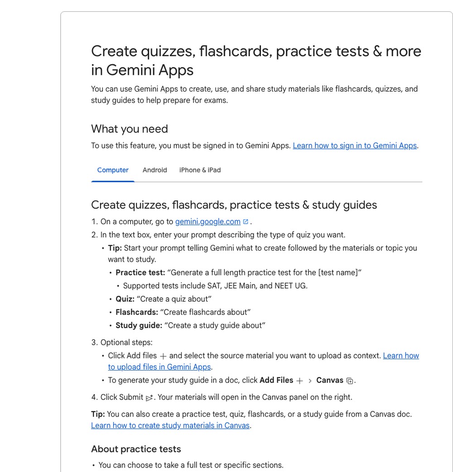Click the Canvas icon after bold 'Canvas'
The width and height of the screenshot is (453, 472).
pyautogui.click(x=350, y=381)
